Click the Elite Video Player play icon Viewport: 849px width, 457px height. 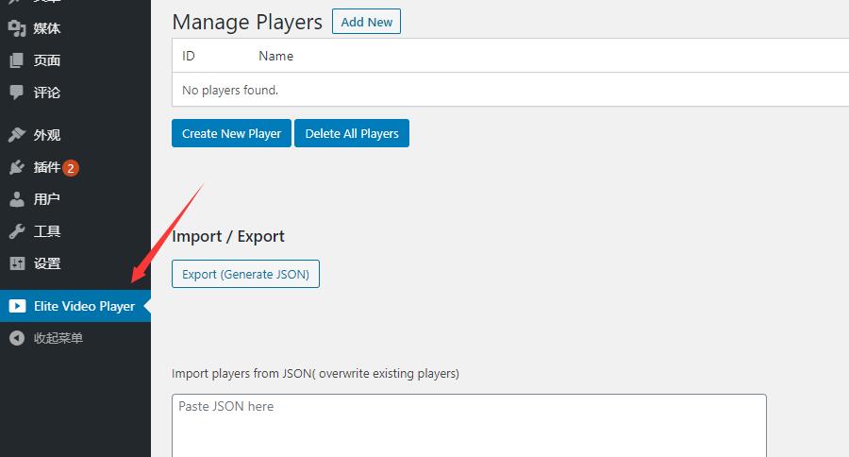click(x=17, y=306)
